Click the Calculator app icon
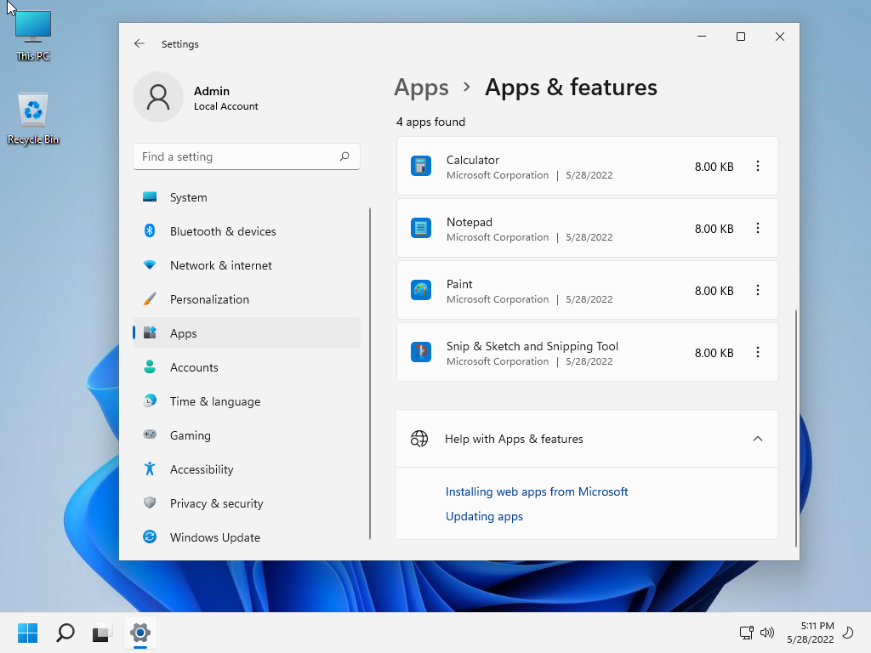Viewport: 871px width, 653px height. coord(421,166)
